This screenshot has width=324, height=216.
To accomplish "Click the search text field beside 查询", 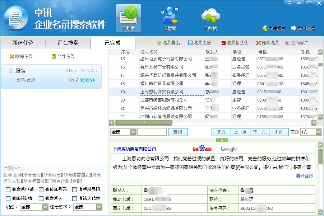I will coord(152,132).
